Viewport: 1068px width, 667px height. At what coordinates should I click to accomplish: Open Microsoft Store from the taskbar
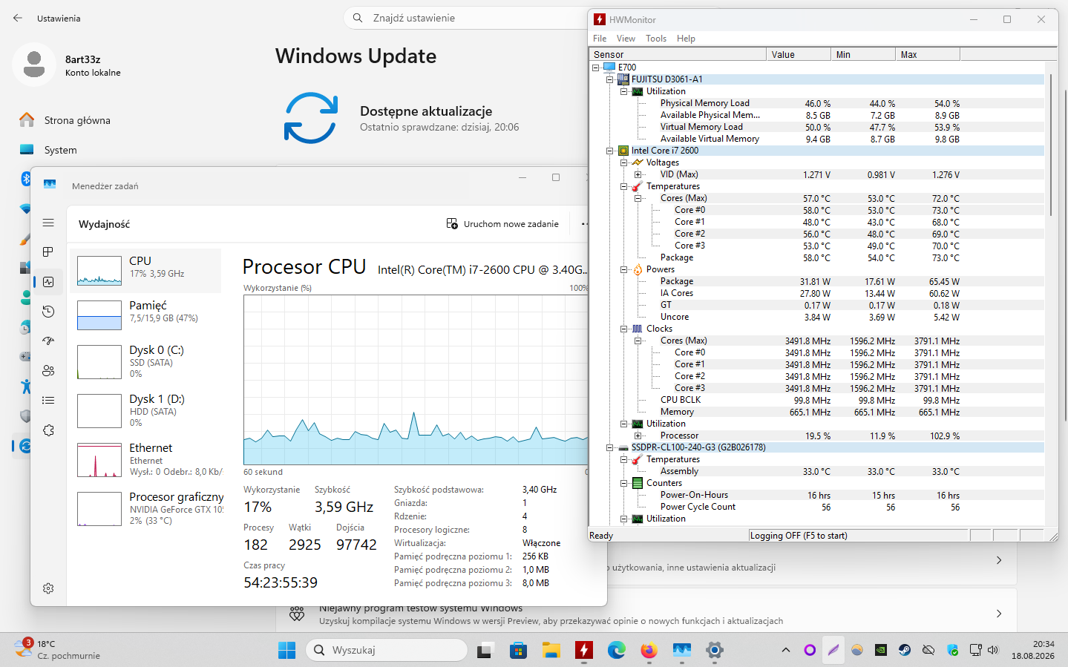coord(518,650)
